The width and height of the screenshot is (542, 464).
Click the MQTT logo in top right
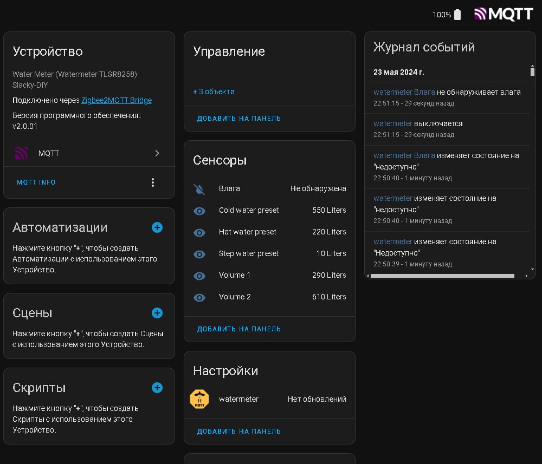pos(504,15)
